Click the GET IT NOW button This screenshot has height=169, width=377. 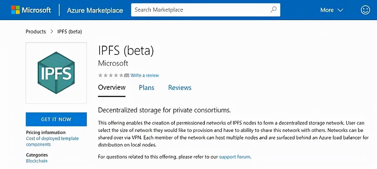coord(56,119)
